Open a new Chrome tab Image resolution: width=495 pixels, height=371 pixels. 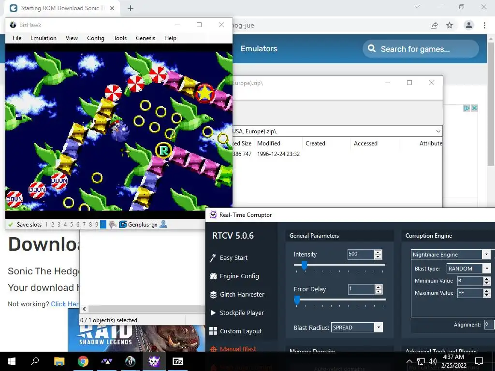pyautogui.click(x=131, y=8)
